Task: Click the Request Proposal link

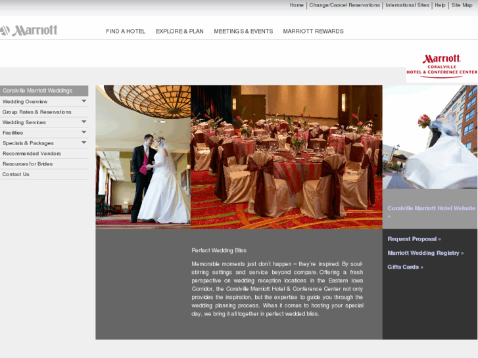Action: 414,239
